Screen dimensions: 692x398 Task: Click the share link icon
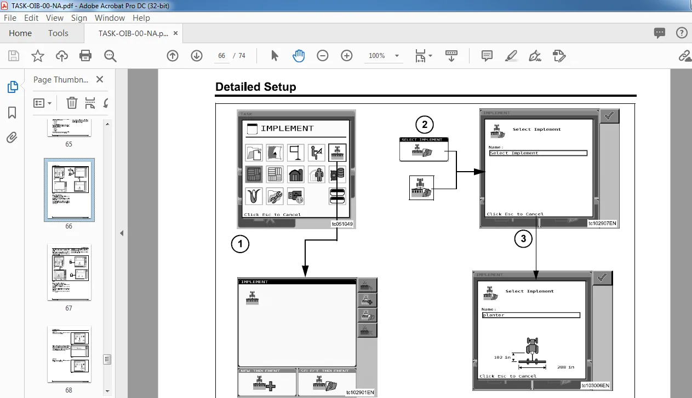[684, 56]
